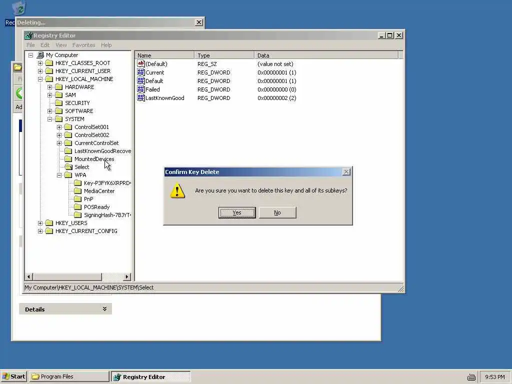Click the My Computer icon in tree
Image resolution: width=512 pixels, height=384 pixels.
(40, 55)
